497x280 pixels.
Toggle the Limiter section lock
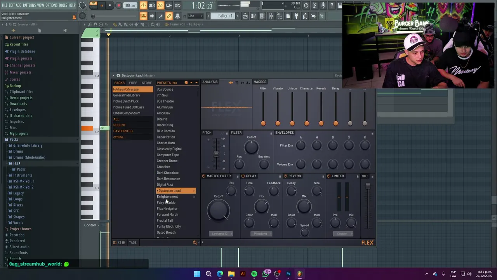click(358, 176)
